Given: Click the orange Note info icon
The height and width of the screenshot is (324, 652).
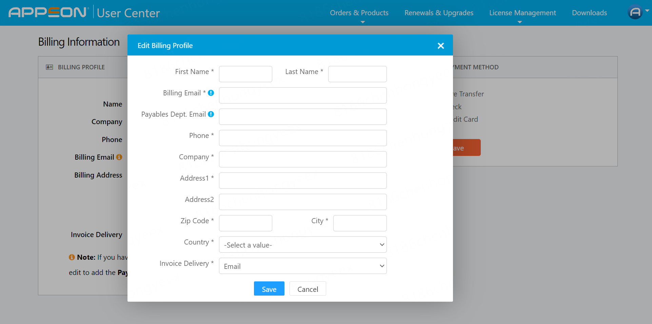Looking at the screenshot, I should point(72,257).
